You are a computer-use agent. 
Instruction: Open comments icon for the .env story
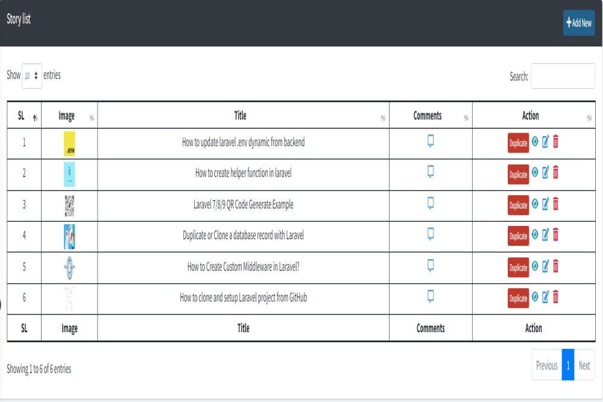[x=431, y=141]
